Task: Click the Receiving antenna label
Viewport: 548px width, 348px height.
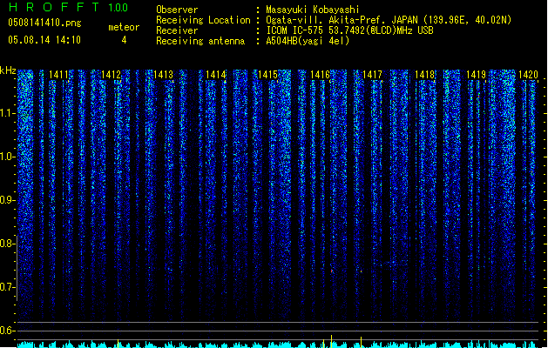Action: coord(200,41)
